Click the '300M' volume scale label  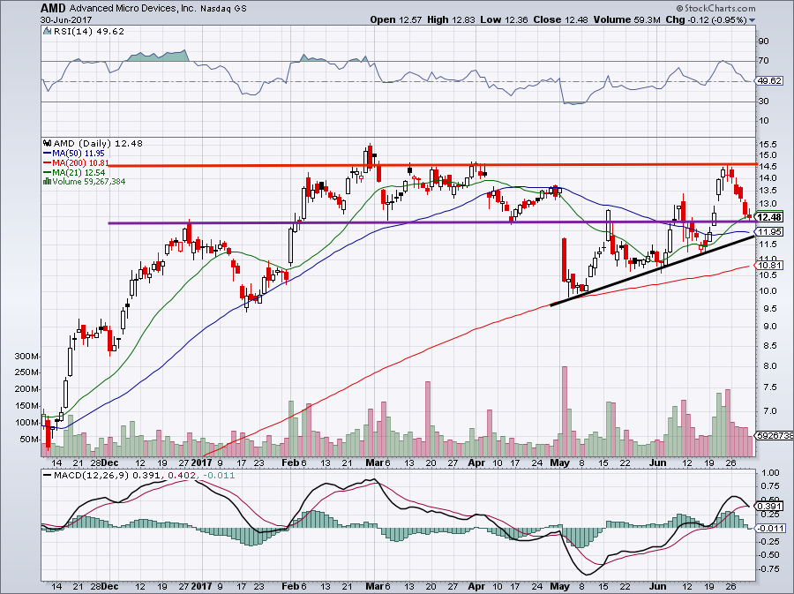[x=26, y=357]
